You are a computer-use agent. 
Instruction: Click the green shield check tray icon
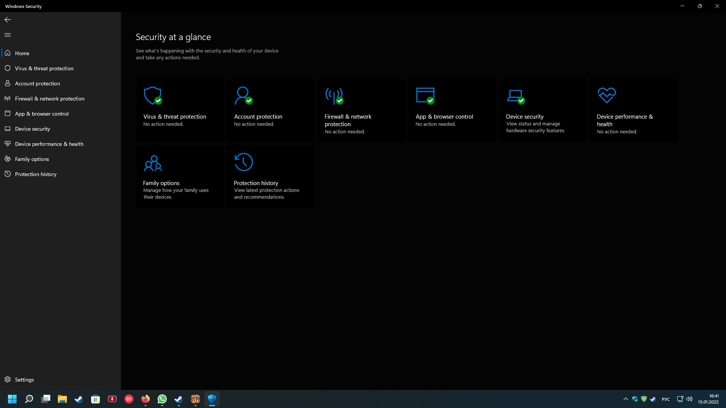644,399
